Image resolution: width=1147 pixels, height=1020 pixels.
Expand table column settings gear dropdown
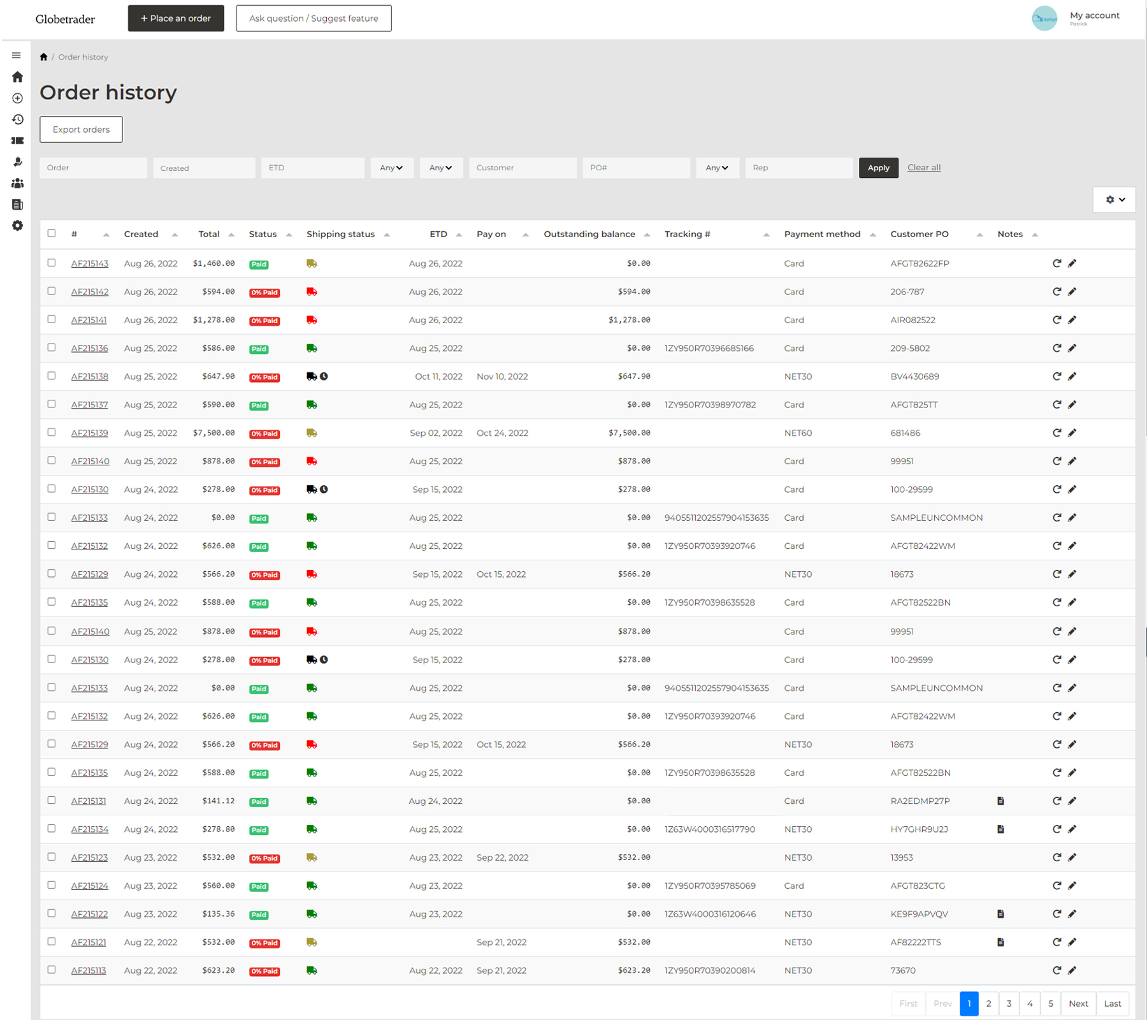tap(1114, 200)
